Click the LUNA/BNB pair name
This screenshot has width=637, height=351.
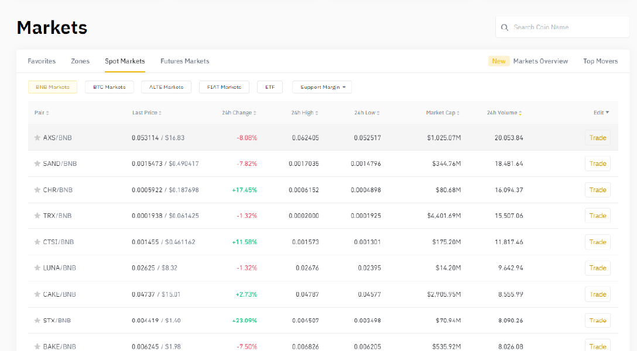coord(59,268)
